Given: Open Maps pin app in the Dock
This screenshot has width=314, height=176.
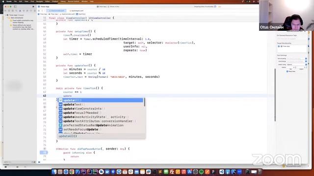Looking at the screenshot, I should [113, 172].
